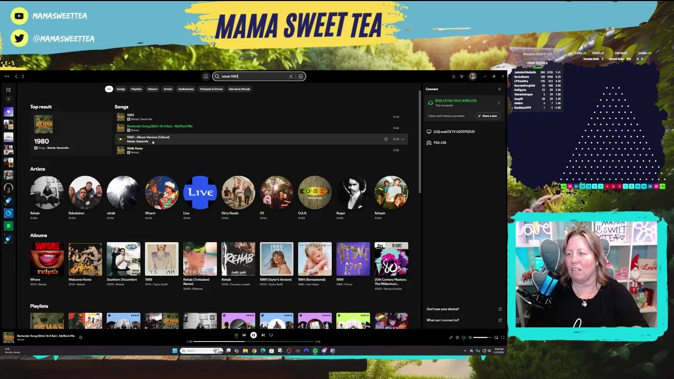Viewport: 674px width, 379px height.
Task: Open the 1980 Top result card
Action: click(x=71, y=134)
